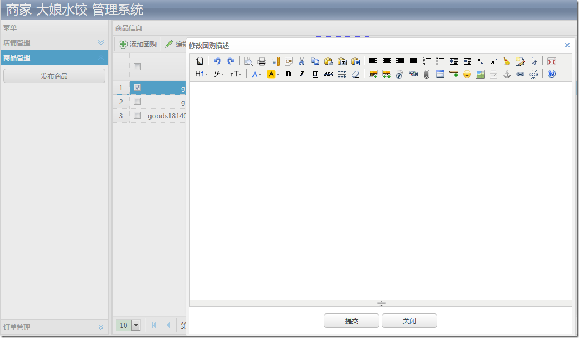The width and height of the screenshot is (579, 338).
Task: Open the editor help about icon
Action: [x=552, y=74]
